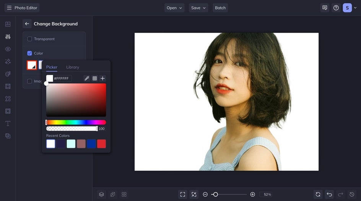Open the Textures icon in sidebar

point(8,136)
